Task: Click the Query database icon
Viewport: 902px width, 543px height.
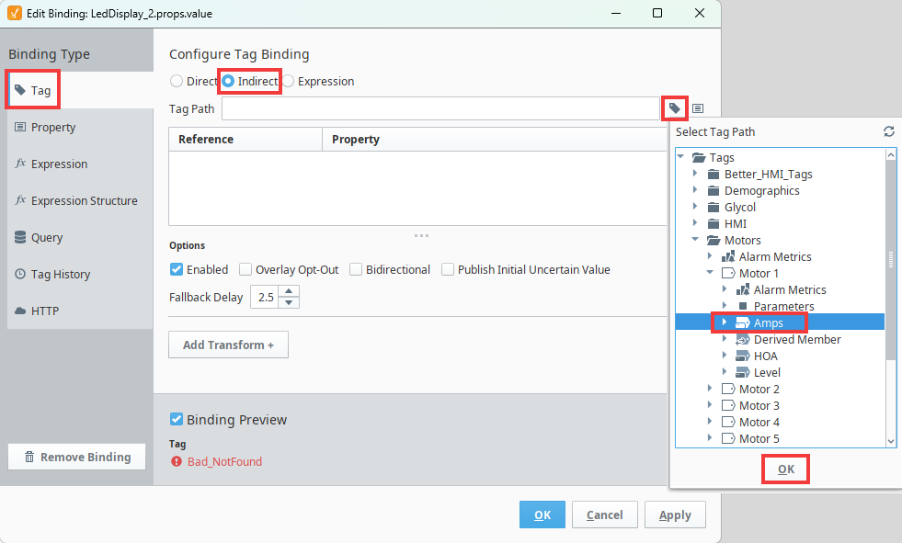Action: pos(20,237)
